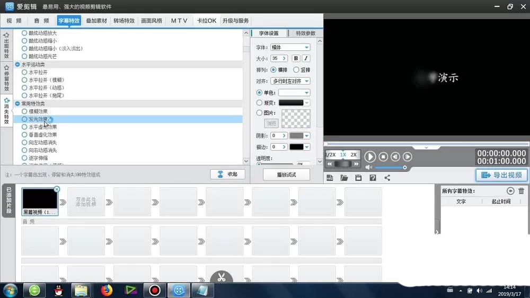Toggle italic text with the I button
This screenshot has width=530, height=298.
click(306, 58)
